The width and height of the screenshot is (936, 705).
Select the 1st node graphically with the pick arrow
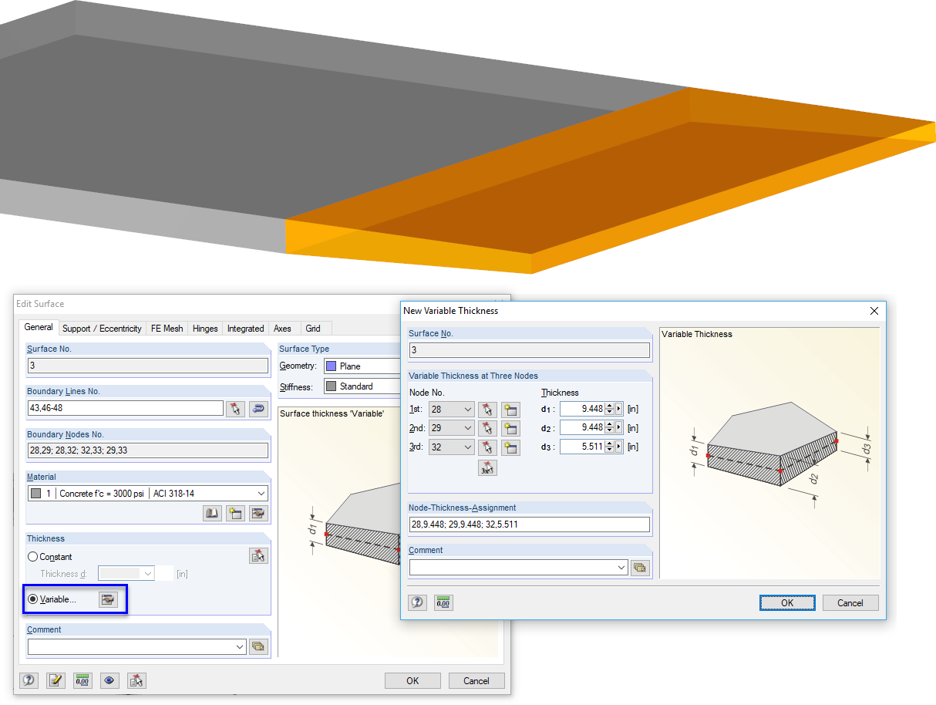[x=487, y=409]
